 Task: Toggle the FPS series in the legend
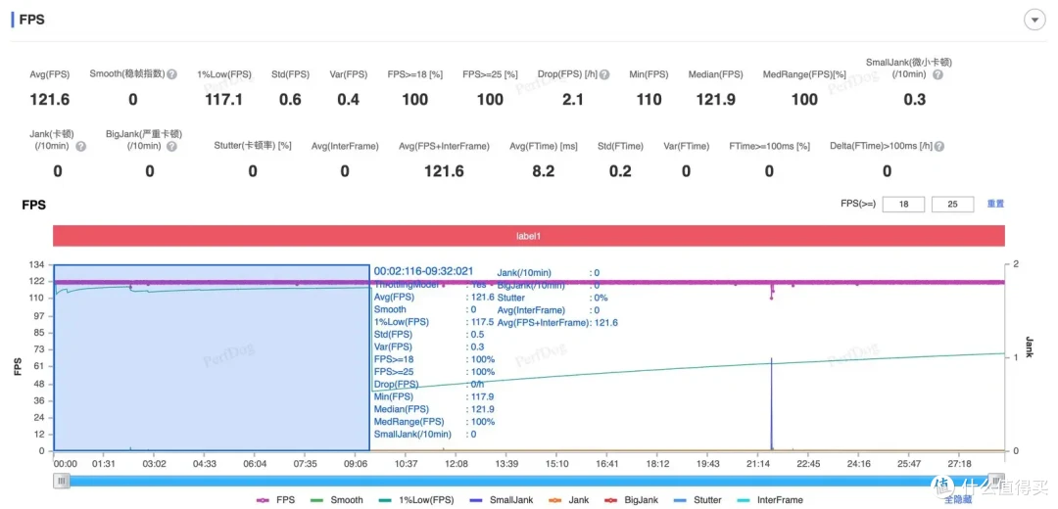click(x=275, y=500)
